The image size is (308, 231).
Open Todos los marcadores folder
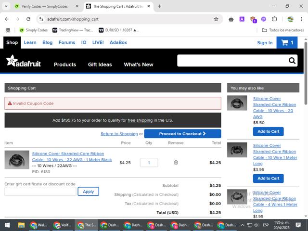point(283,30)
